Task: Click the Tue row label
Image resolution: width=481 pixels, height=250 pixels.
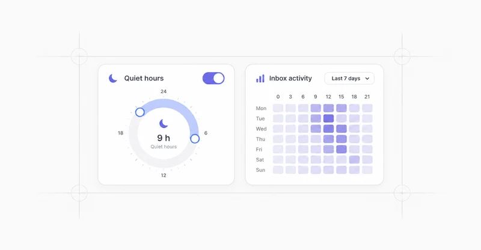Action: point(260,118)
